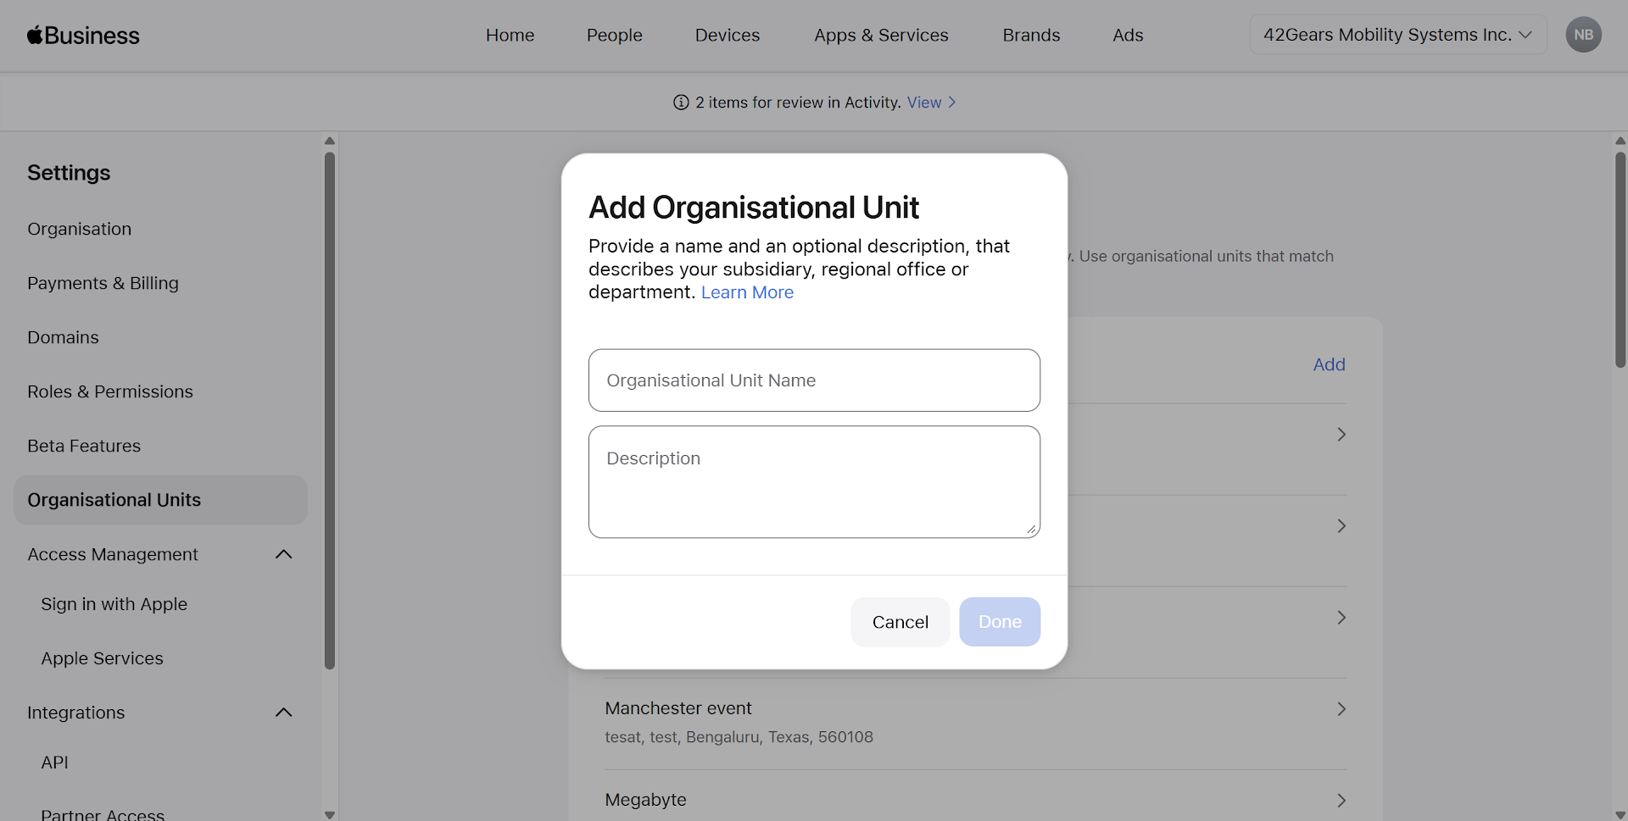The width and height of the screenshot is (1628, 821).
Task: Click the Add link in background list
Action: 1329,364
